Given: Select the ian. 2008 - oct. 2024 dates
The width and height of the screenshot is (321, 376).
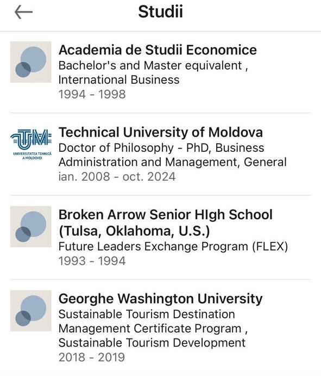Looking at the screenshot, I should point(117,177).
